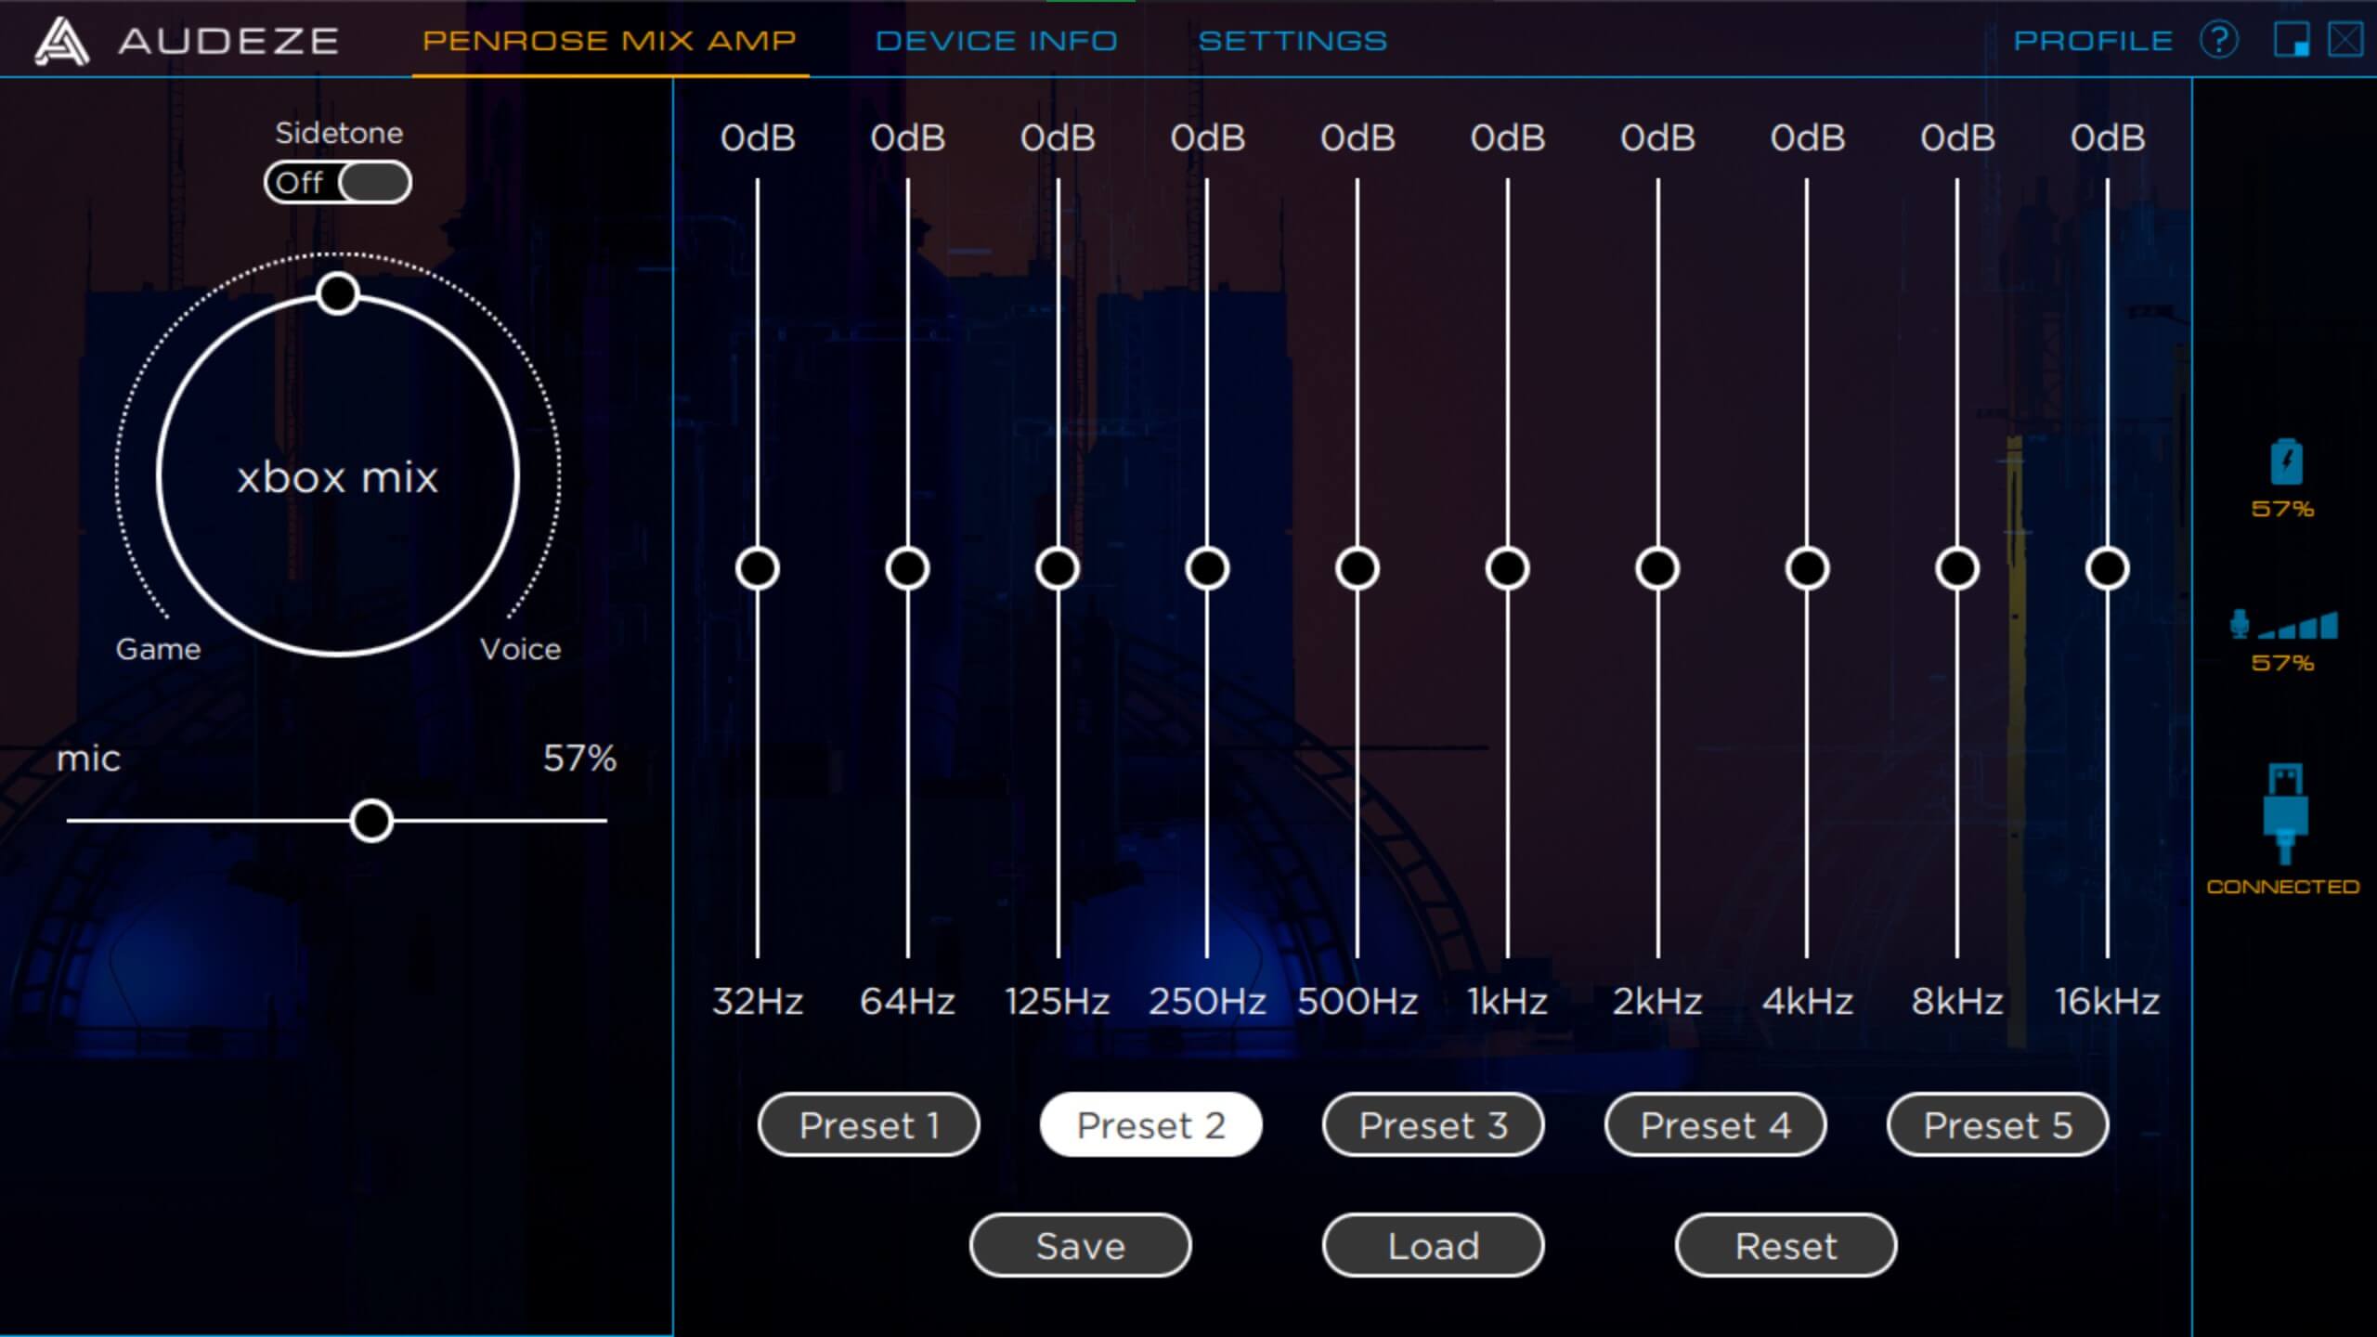Switch to Device Info tab

coord(996,41)
